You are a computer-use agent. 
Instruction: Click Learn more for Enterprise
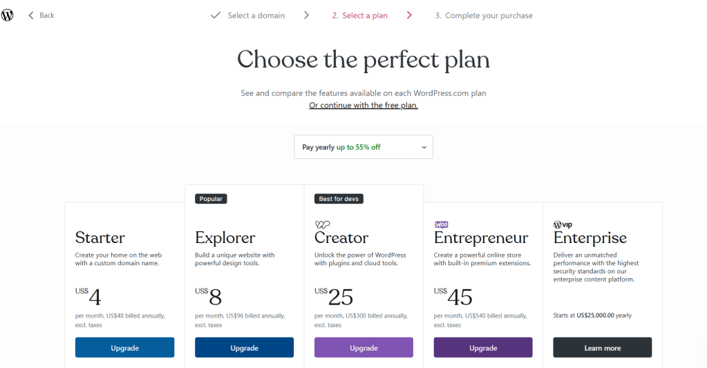click(x=602, y=348)
